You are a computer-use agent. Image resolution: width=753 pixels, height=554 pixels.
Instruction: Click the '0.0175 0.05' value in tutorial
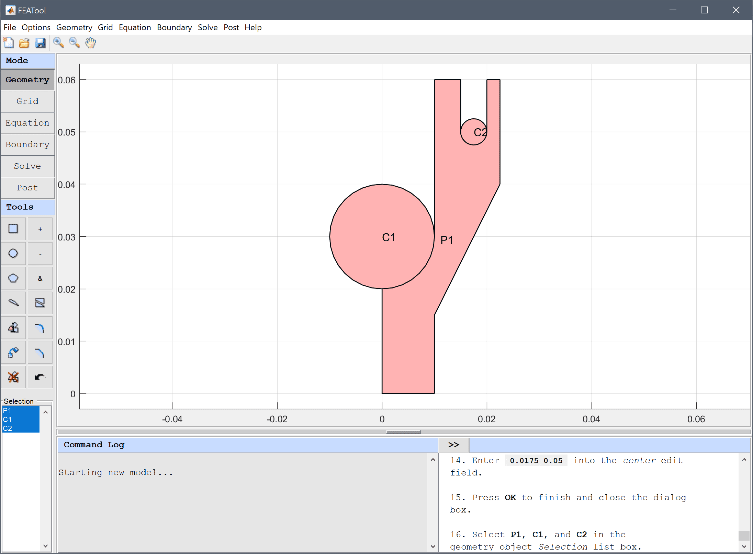[536, 461]
